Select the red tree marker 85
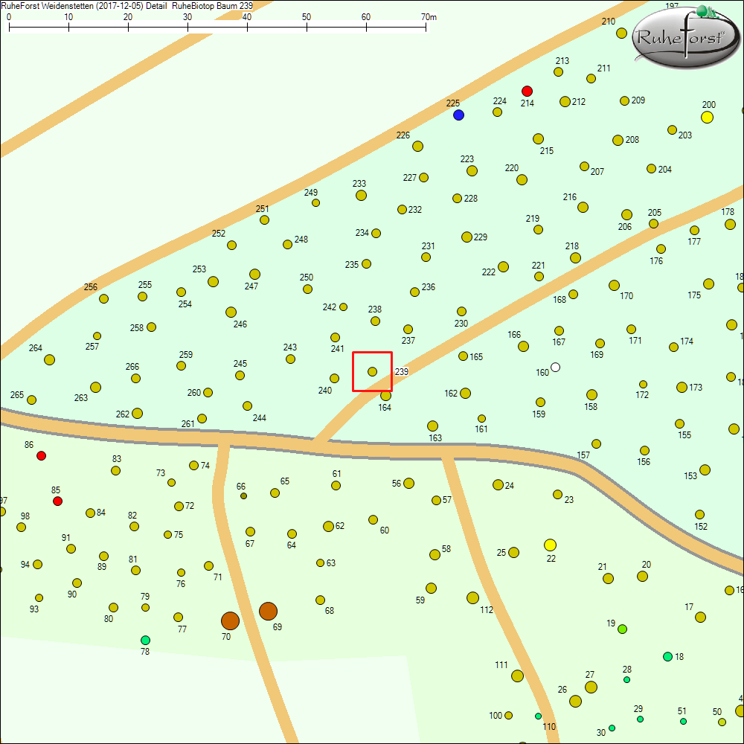This screenshot has width=744, height=744. (57, 501)
